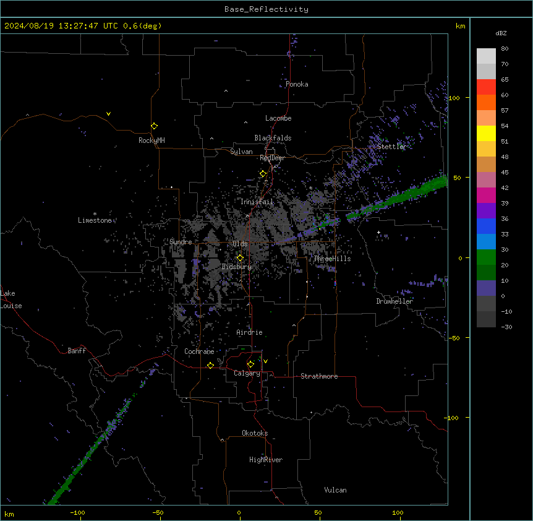
Task: Click the 0.6(deg) elevation angle text
Action: [x=142, y=26]
